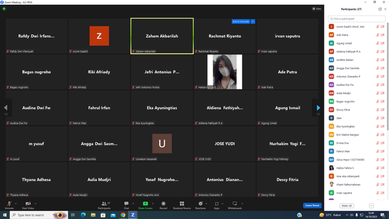Pop out the Participants panel
Image resolution: width=389 pixels, height=219 pixels.
pyautogui.click(x=380, y=9)
